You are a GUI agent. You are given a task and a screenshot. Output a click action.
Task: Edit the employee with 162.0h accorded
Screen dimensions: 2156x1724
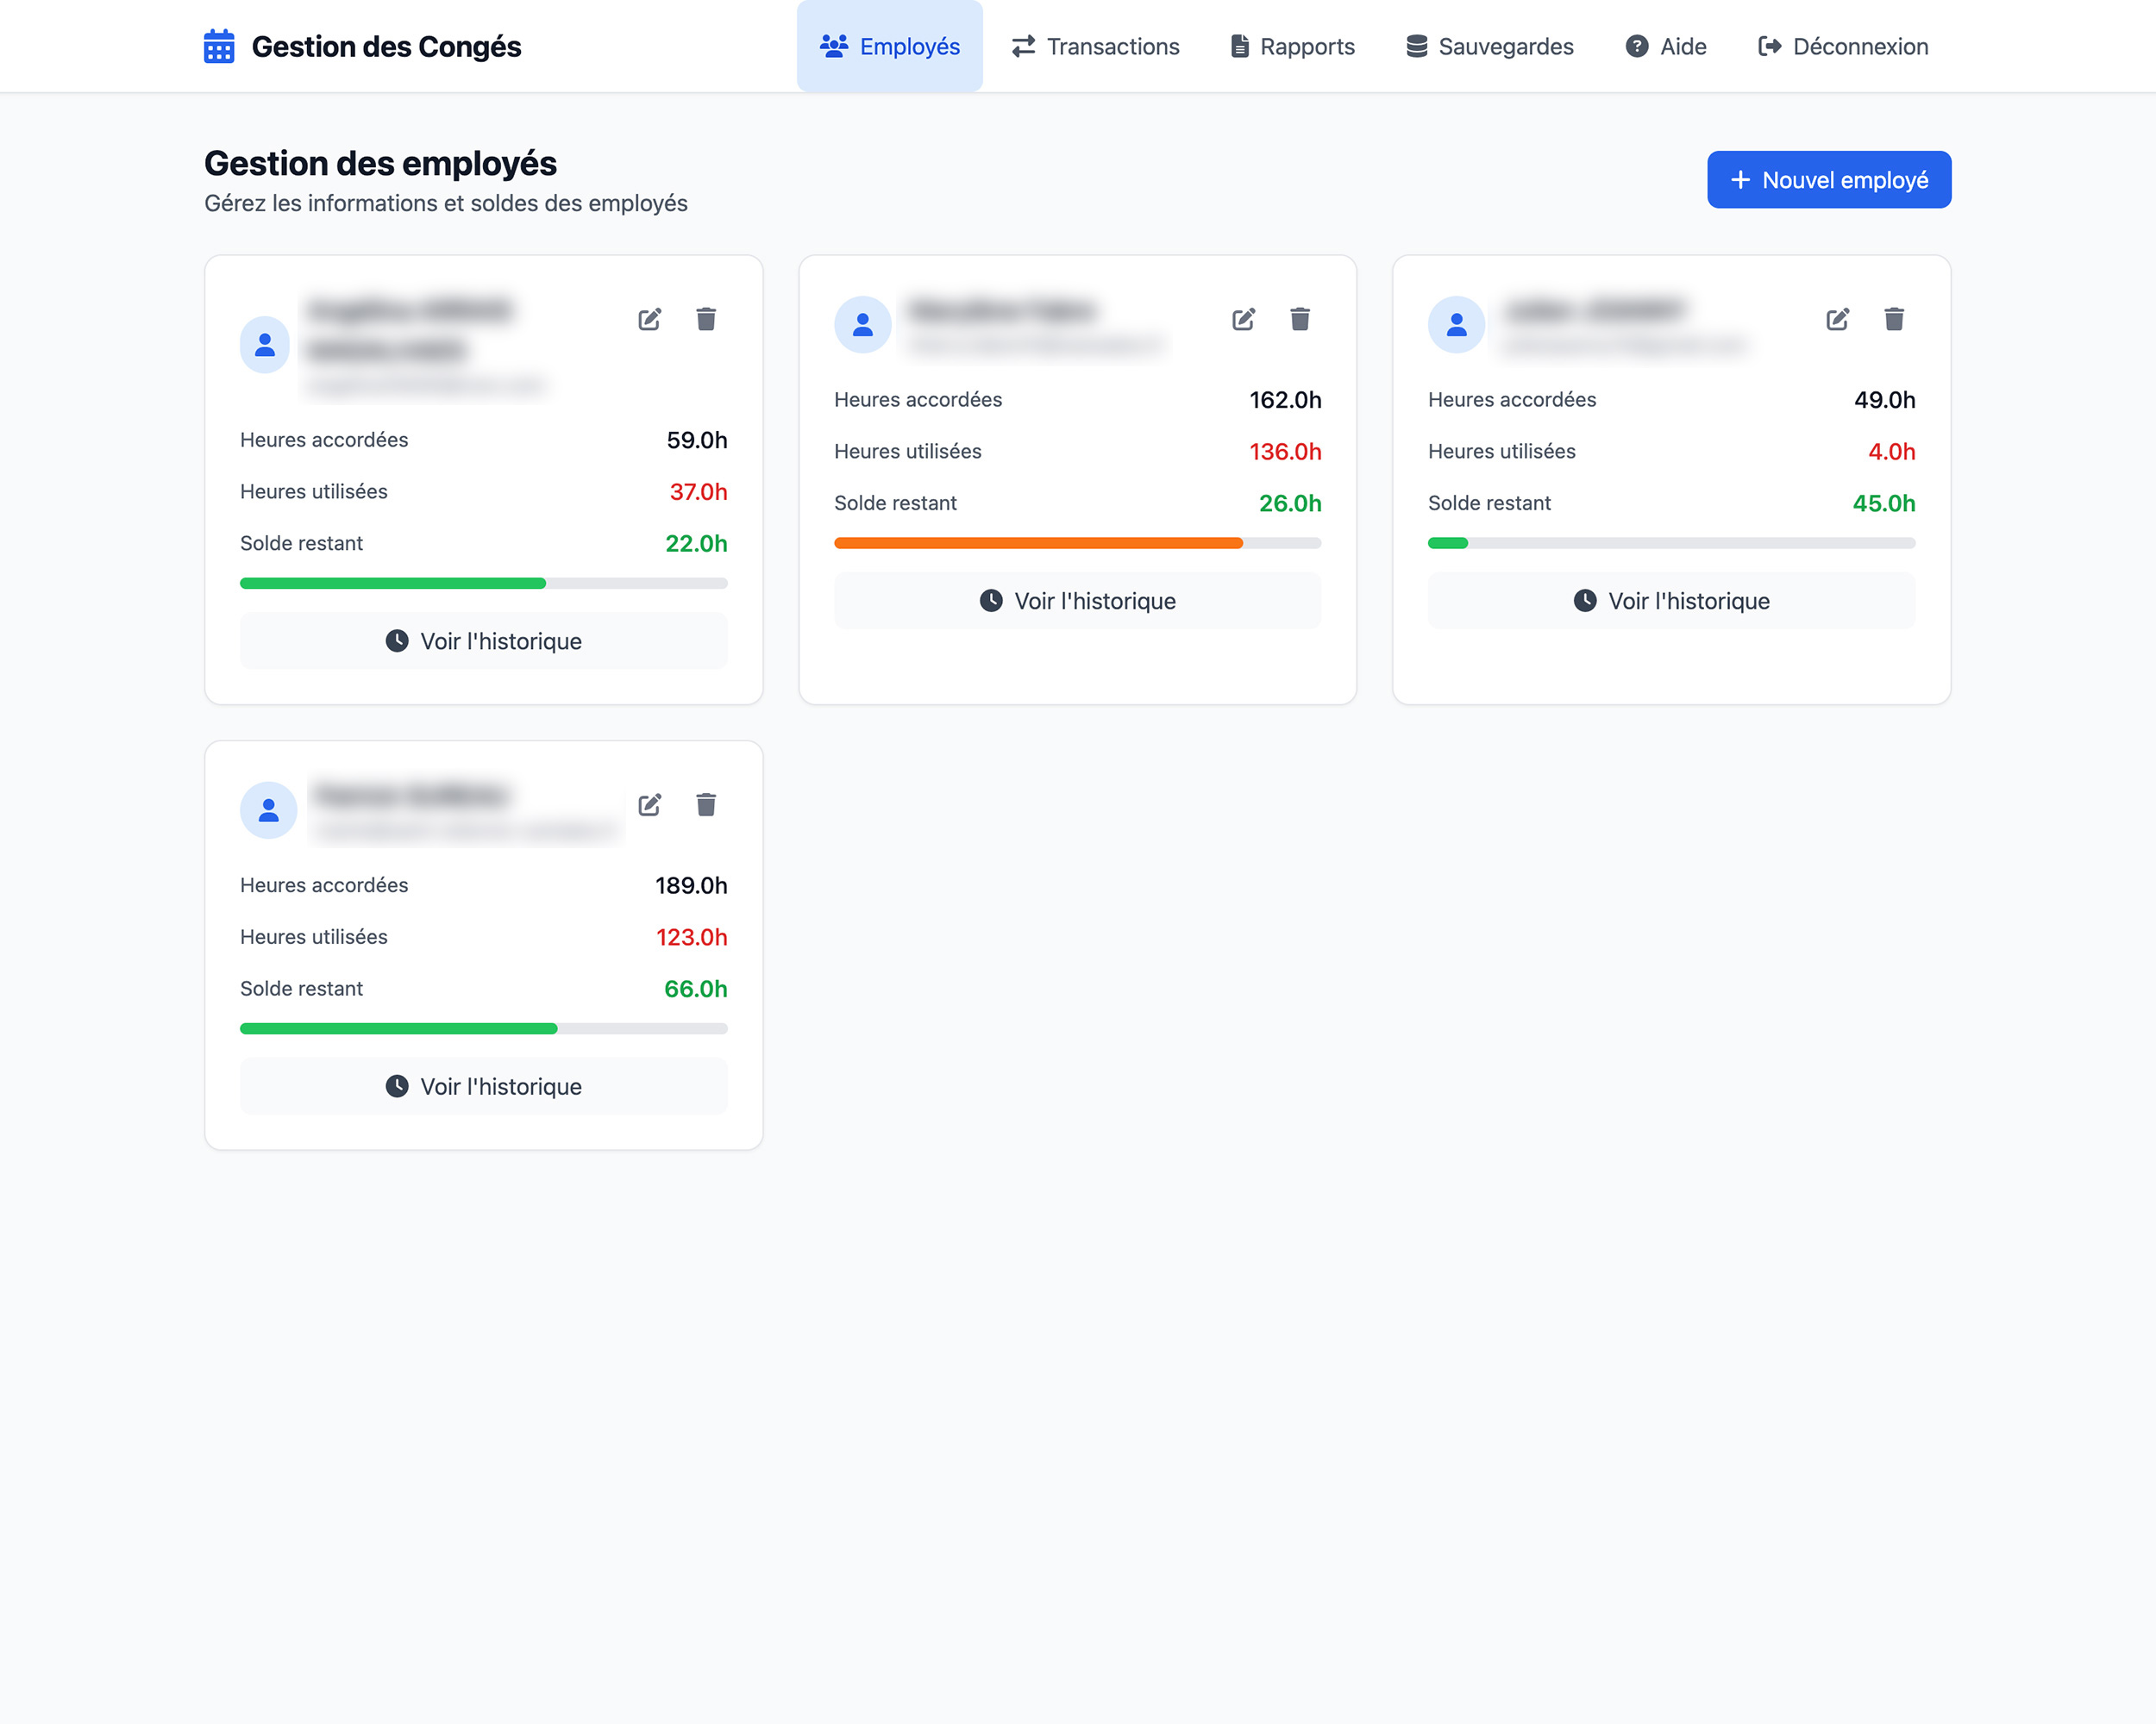[1243, 319]
